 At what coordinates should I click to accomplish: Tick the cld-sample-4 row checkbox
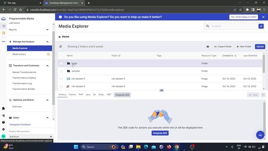[x=62, y=86]
